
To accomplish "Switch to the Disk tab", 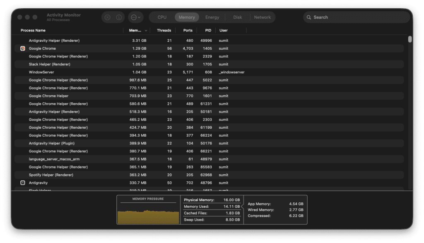I will pos(237,17).
